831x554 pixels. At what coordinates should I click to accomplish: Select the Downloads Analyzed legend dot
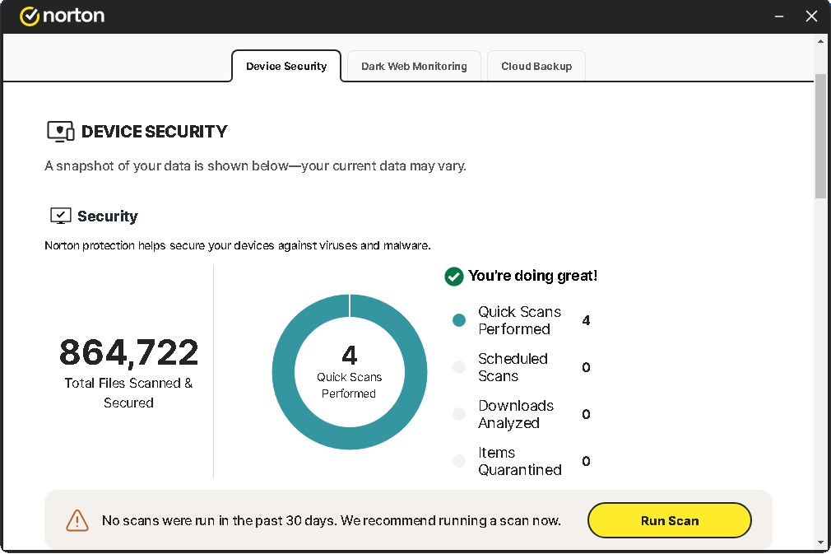click(459, 414)
